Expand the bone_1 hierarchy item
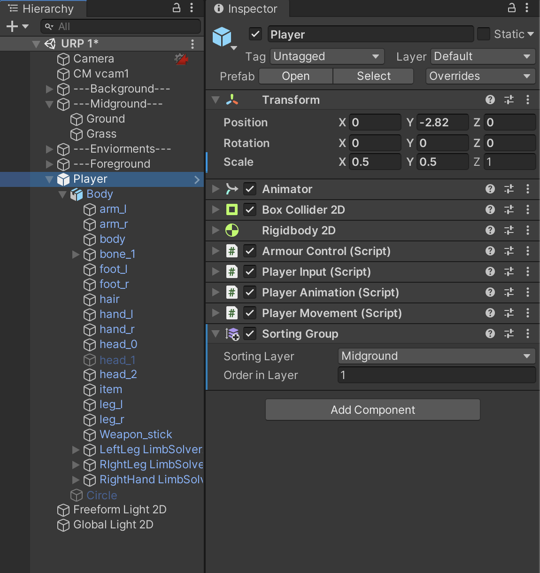540x573 pixels. [76, 254]
